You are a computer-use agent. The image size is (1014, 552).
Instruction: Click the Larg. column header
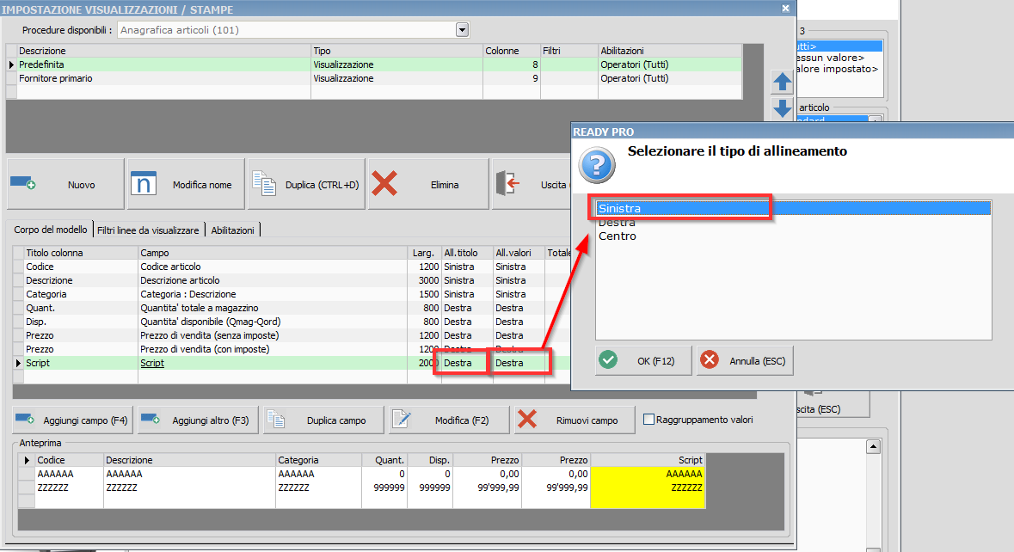[x=424, y=253]
